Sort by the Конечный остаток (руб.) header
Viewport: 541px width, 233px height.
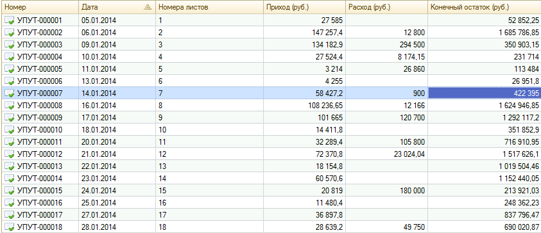[485, 7]
